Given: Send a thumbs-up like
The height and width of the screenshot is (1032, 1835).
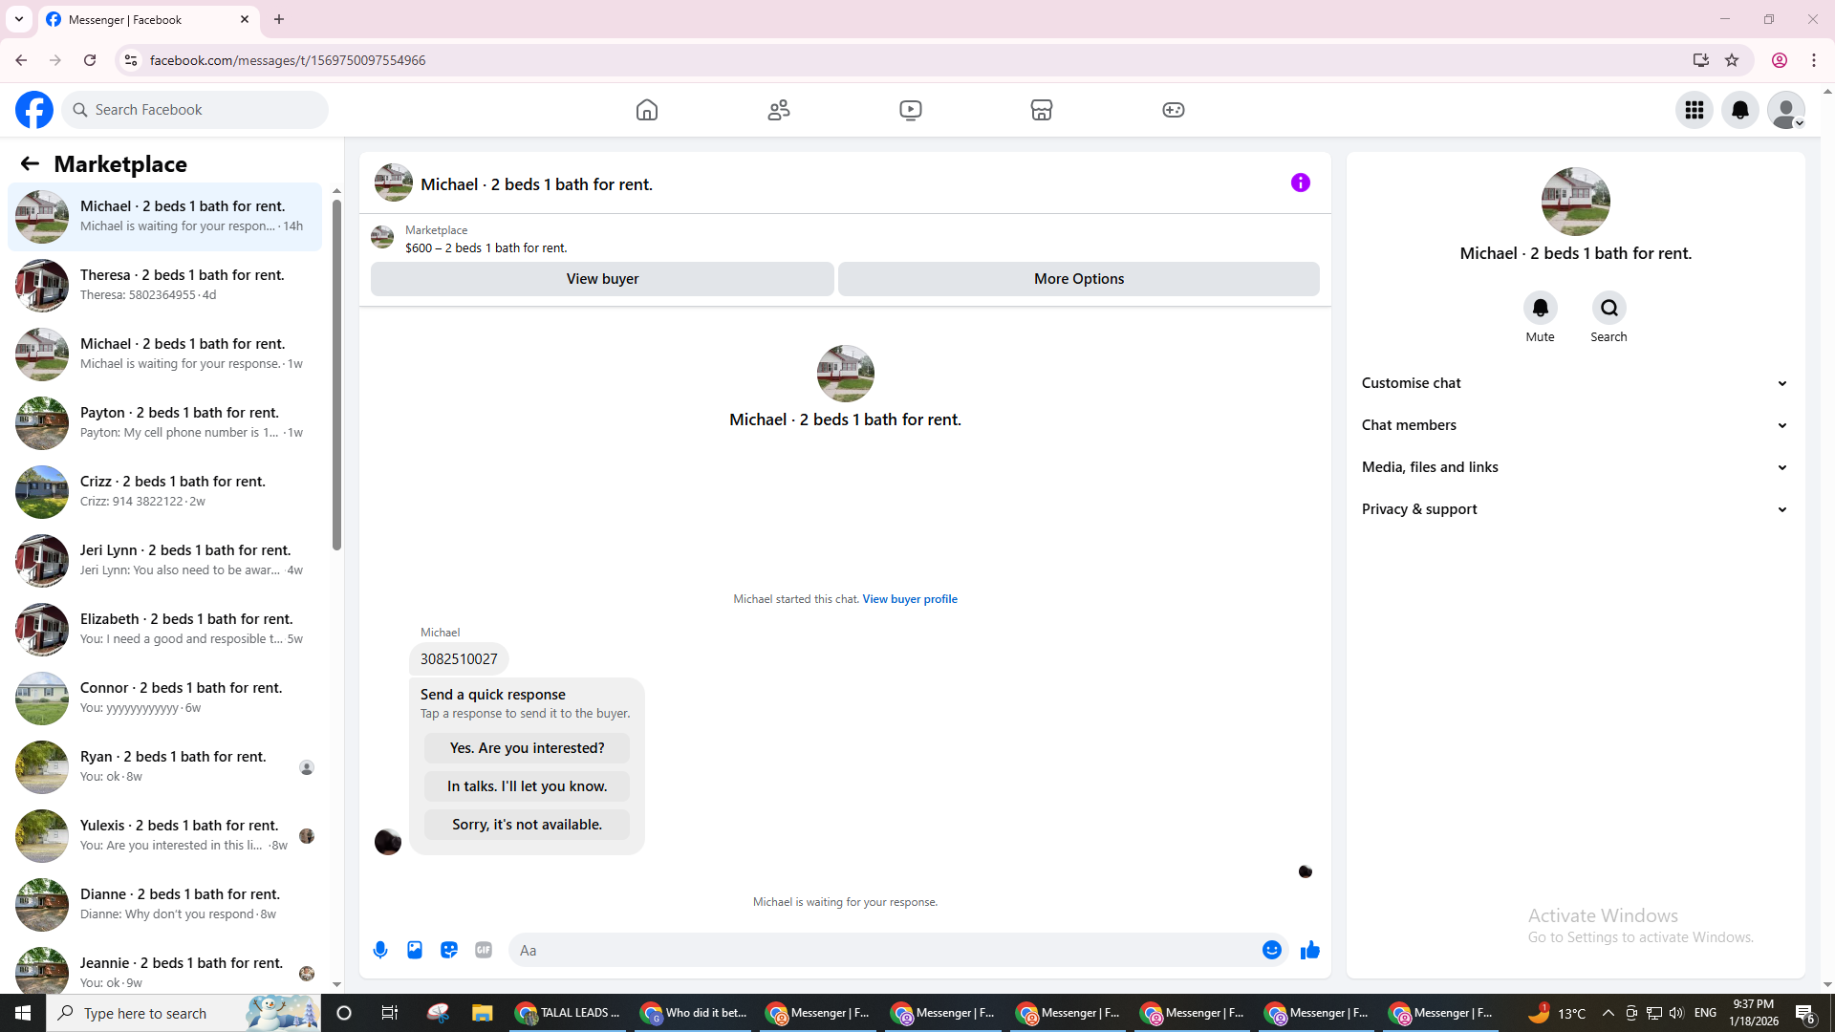Looking at the screenshot, I should click(x=1309, y=950).
